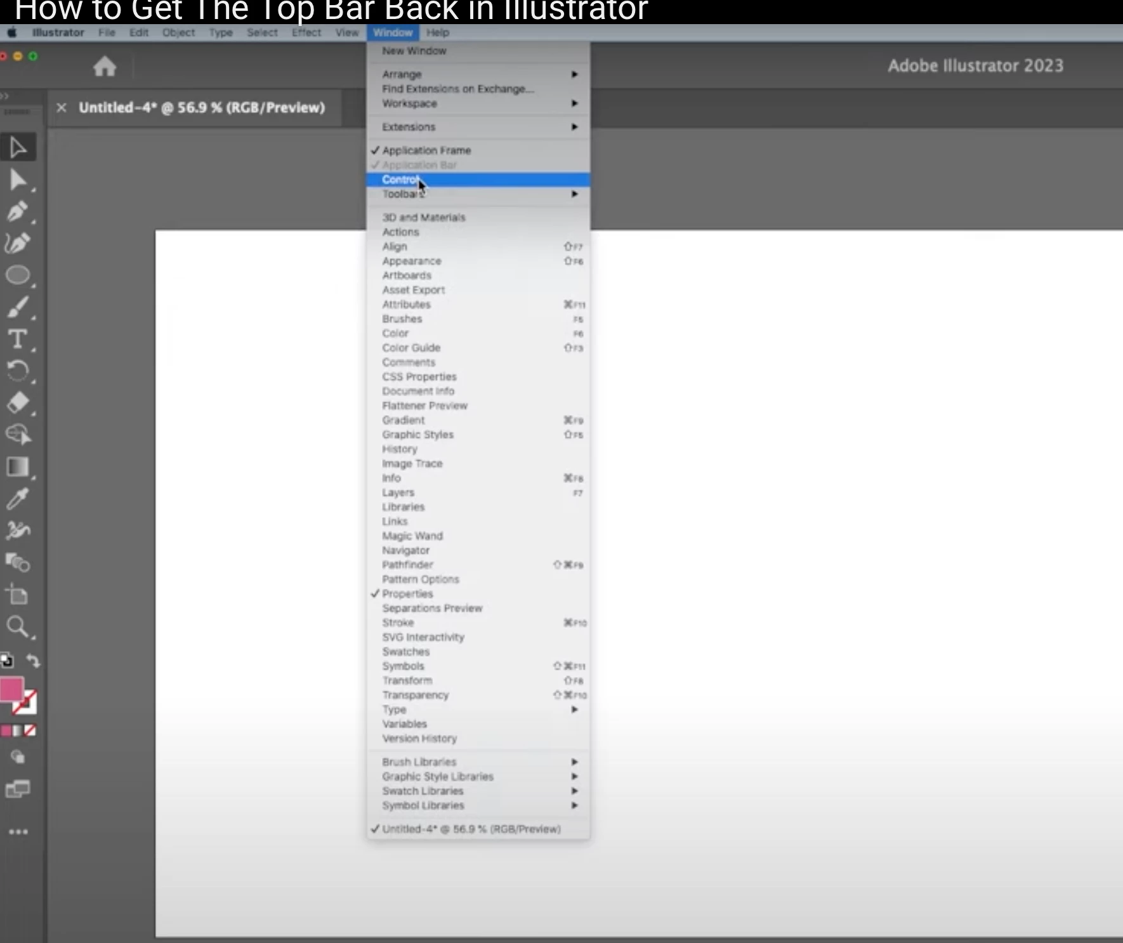Expand the toolbar double-arrow toggle
Screen dimensions: 1123x943
[5, 96]
